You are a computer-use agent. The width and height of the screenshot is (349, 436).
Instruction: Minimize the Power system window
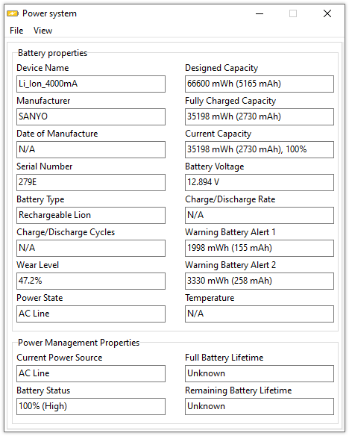260,13
